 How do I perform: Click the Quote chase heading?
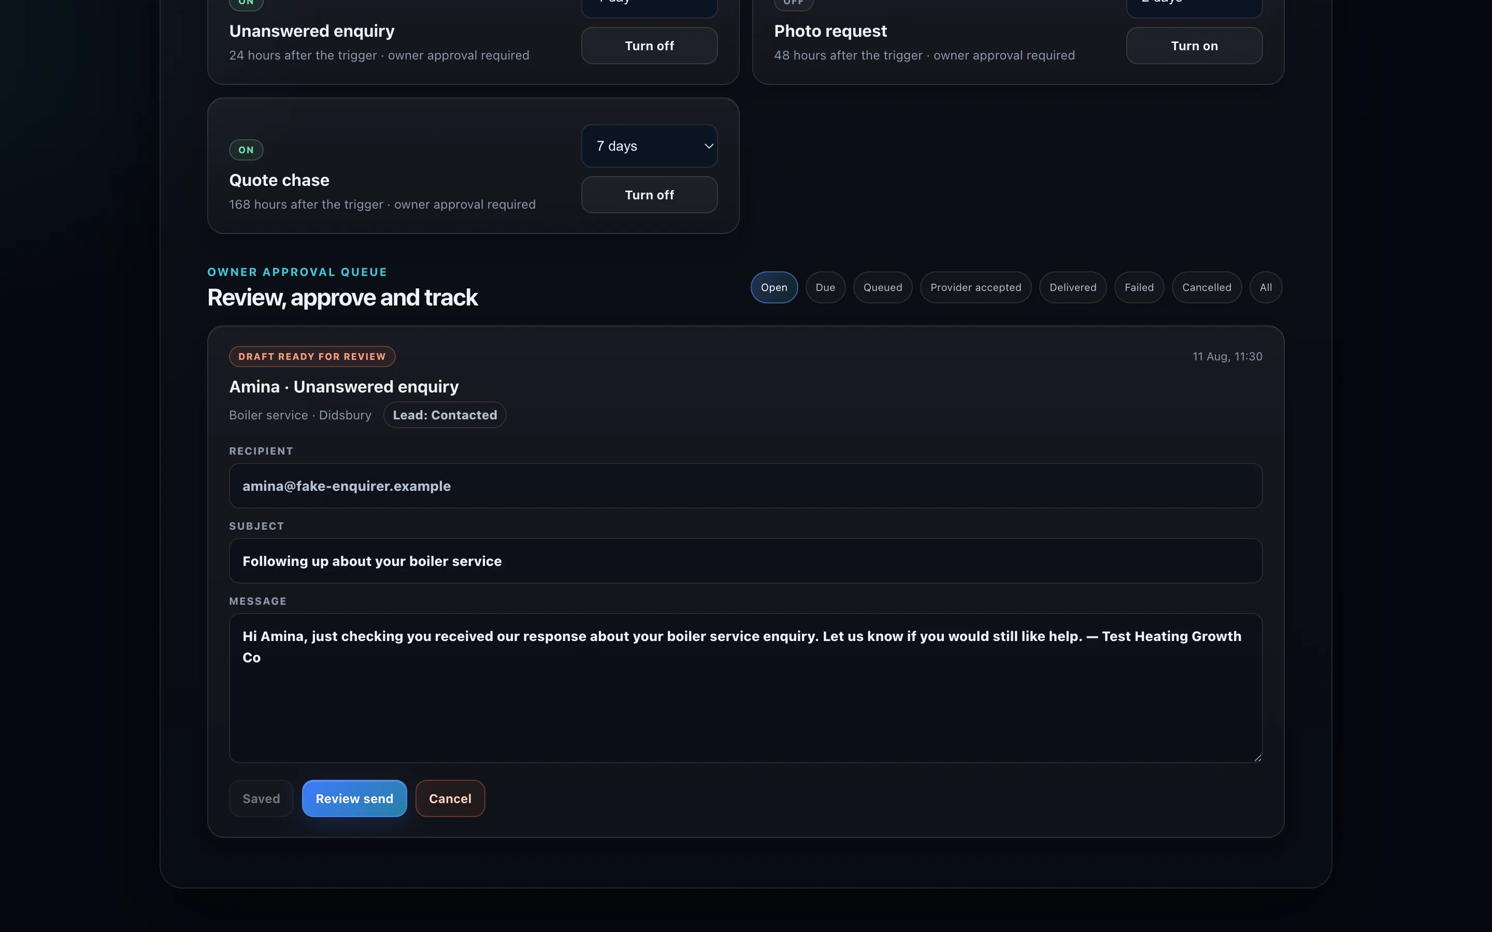click(x=279, y=180)
